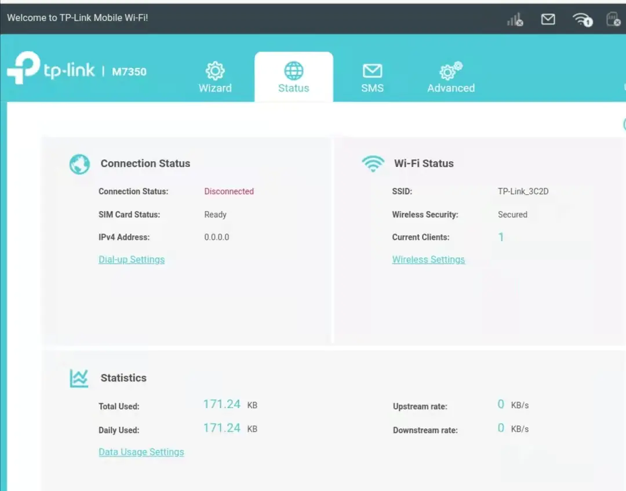Open the Wizard tab
626x491 pixels.
[215, 77]
